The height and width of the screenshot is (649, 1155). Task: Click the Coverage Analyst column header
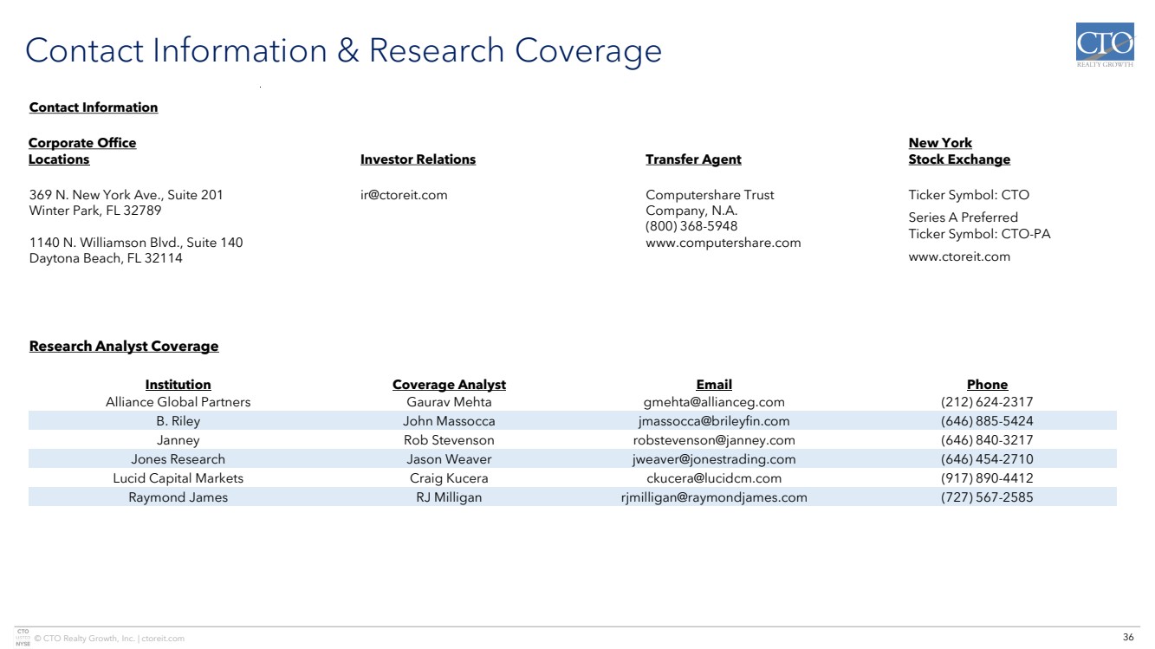(x=449, y=385)
